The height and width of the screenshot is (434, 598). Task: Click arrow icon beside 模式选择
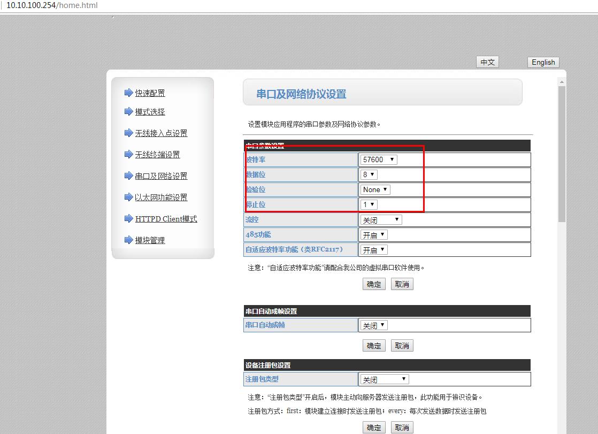[128, 112]
